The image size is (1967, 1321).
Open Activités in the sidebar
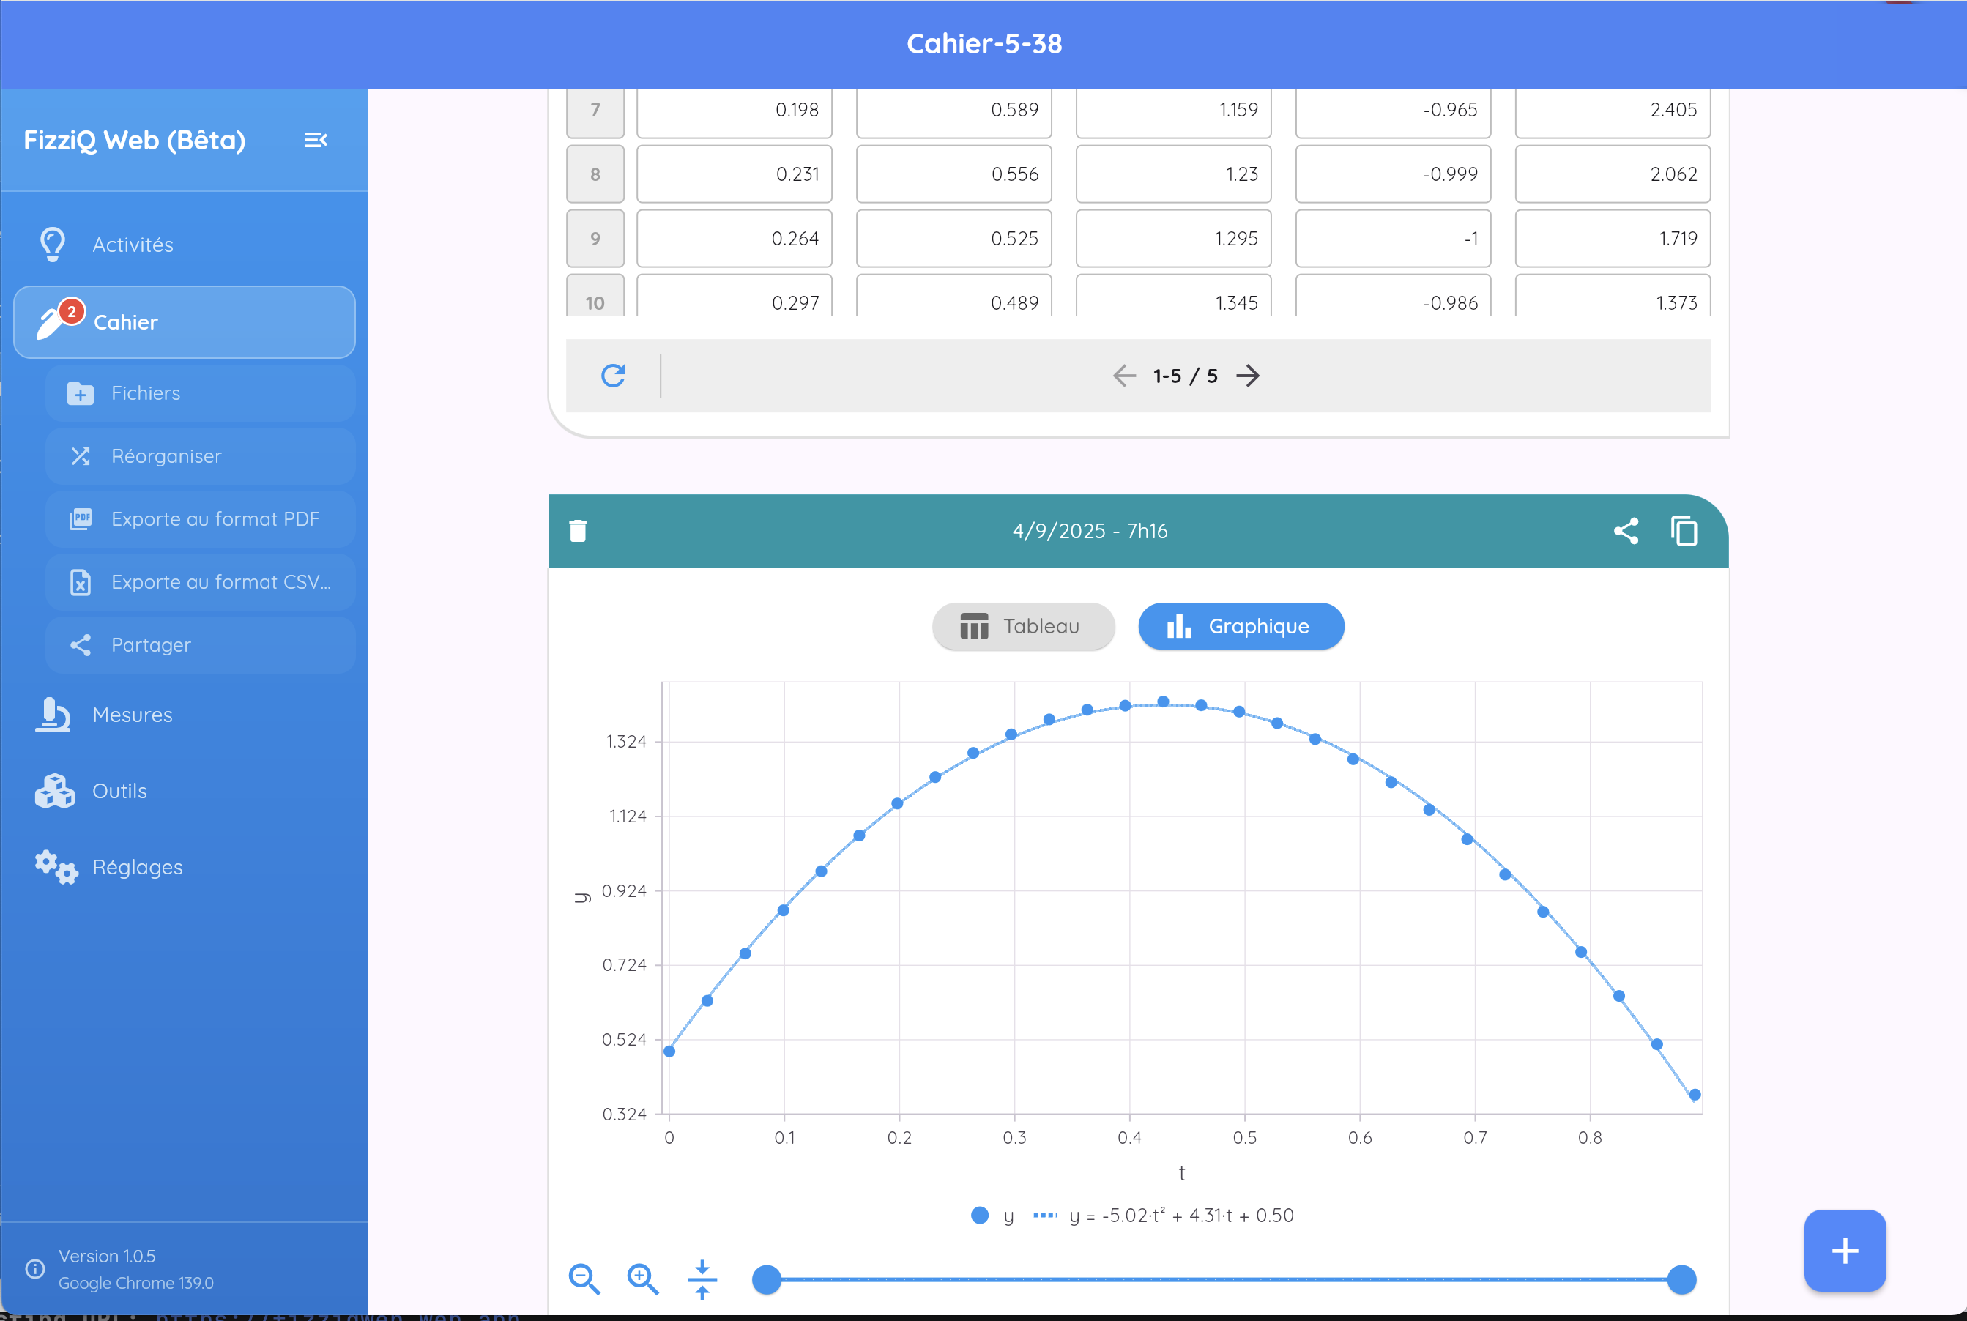coord(184,245)
